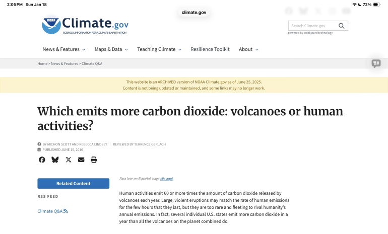Print the article using printer icon
The width and height of the screenshot is (388, 234).
(94, 160)
